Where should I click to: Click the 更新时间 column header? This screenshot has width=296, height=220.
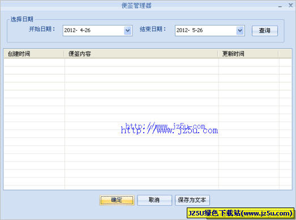[248, 54]
